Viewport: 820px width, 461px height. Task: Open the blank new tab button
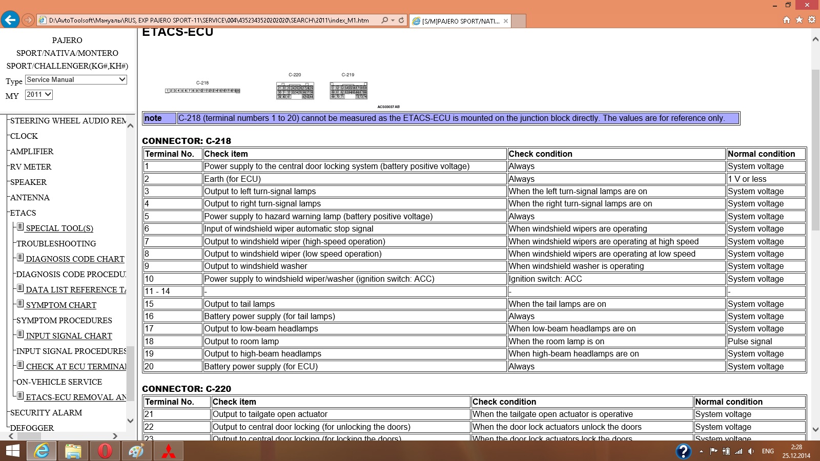pos(519,21)
